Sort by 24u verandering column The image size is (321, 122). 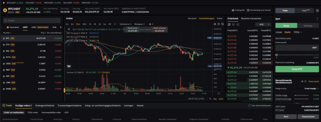click(55, 33)
